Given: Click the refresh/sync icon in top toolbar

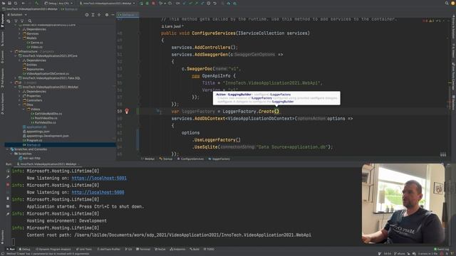Looking at the screenshot, I should pos(16,3).
